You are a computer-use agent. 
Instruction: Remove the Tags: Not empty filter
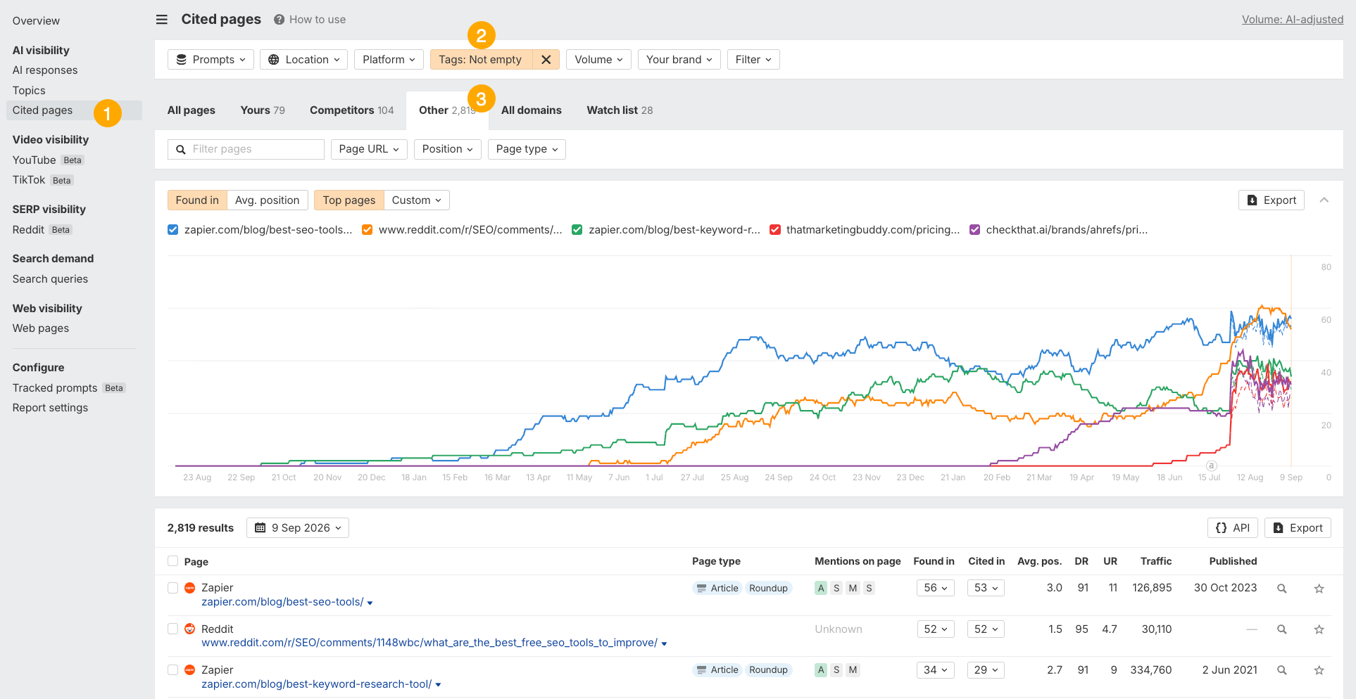point(546,60)
